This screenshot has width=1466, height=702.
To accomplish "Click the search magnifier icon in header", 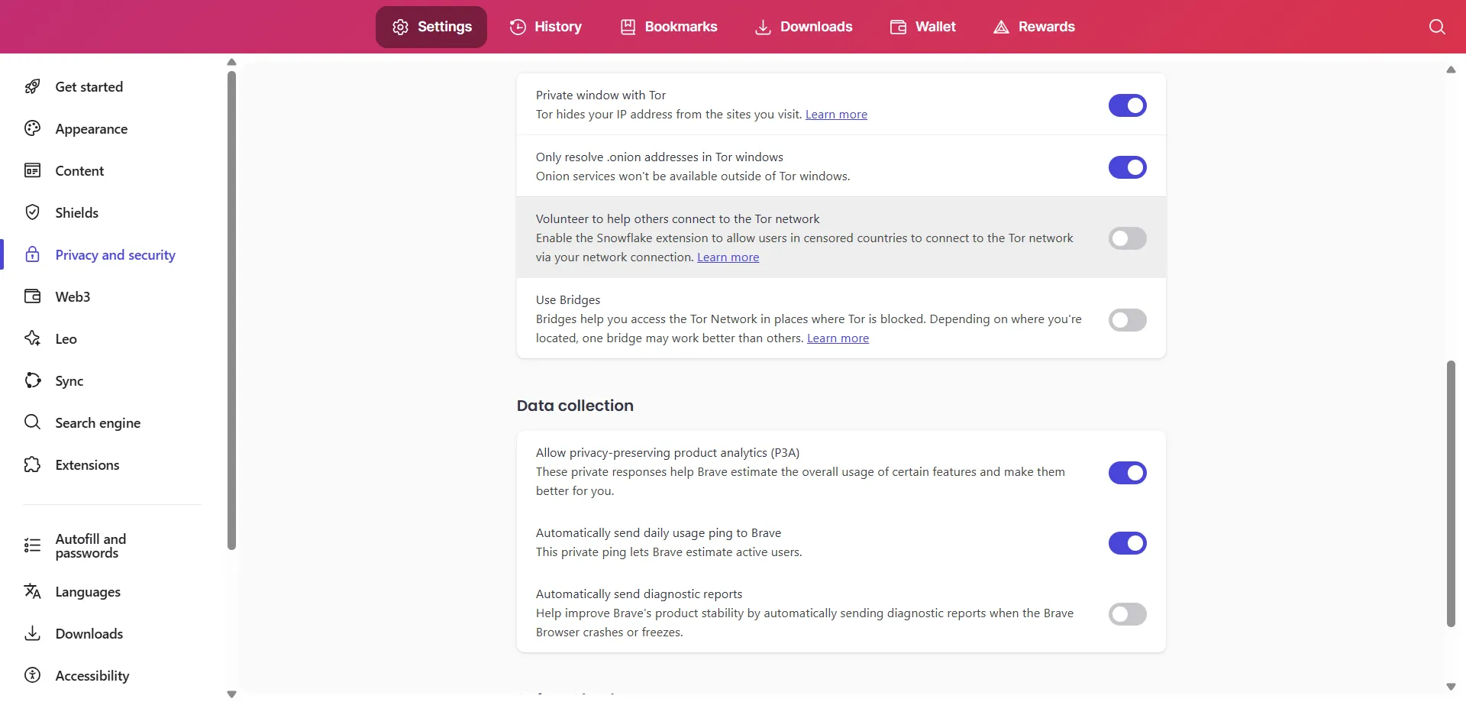I will [x=1436, y=27].
